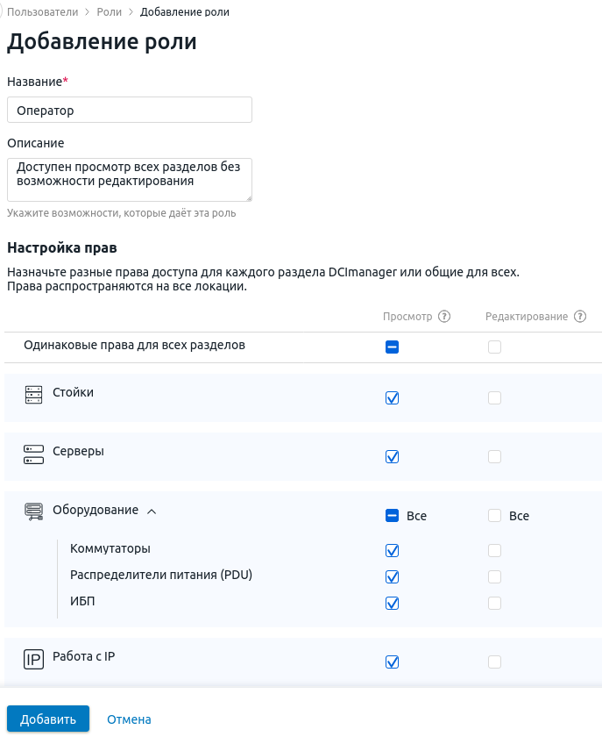Screen dimensions: 602x744
Task: Uncheck view permission for Стойки
Action: click(x=392, y=397)
